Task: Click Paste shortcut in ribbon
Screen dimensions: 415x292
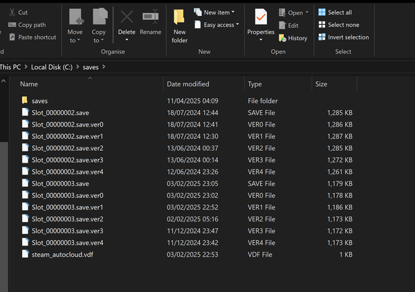Action: 37,37
